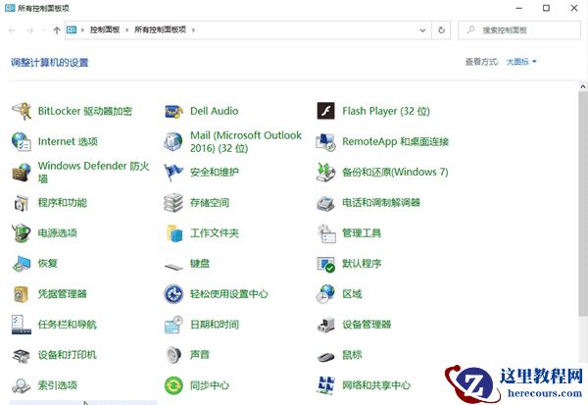Open the 任务栏和导航 icon
Viewport: 588px width, 405px height.
(22, 325)
